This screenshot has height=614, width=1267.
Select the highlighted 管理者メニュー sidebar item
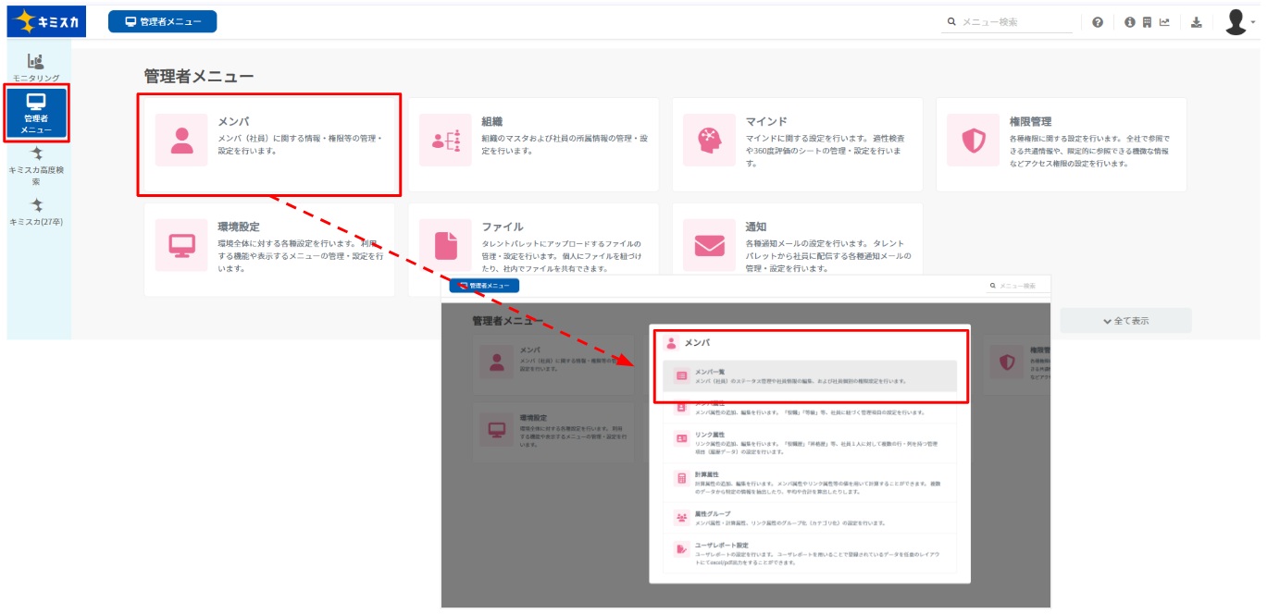(x=36, y=112)
